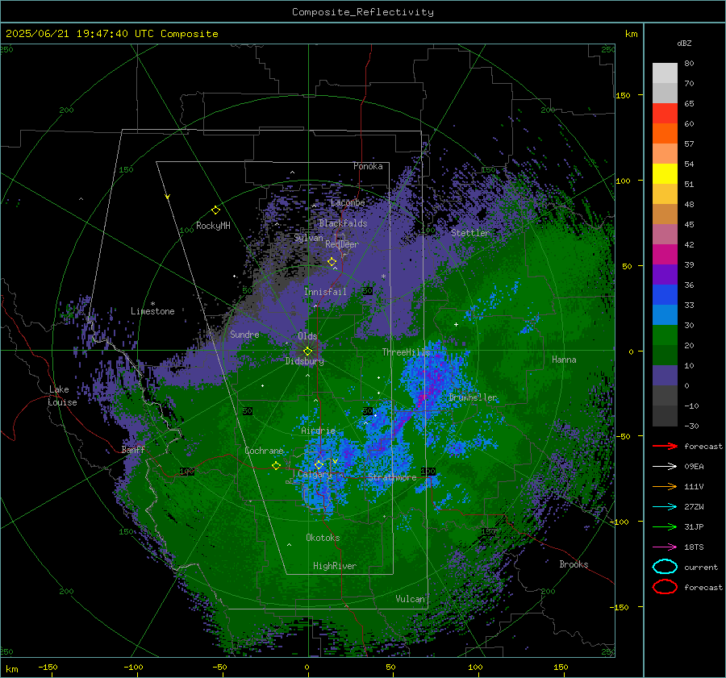The width and height of the screenshot is (726, 678).
Task: Click the Drumheller label
Action: 473,397
